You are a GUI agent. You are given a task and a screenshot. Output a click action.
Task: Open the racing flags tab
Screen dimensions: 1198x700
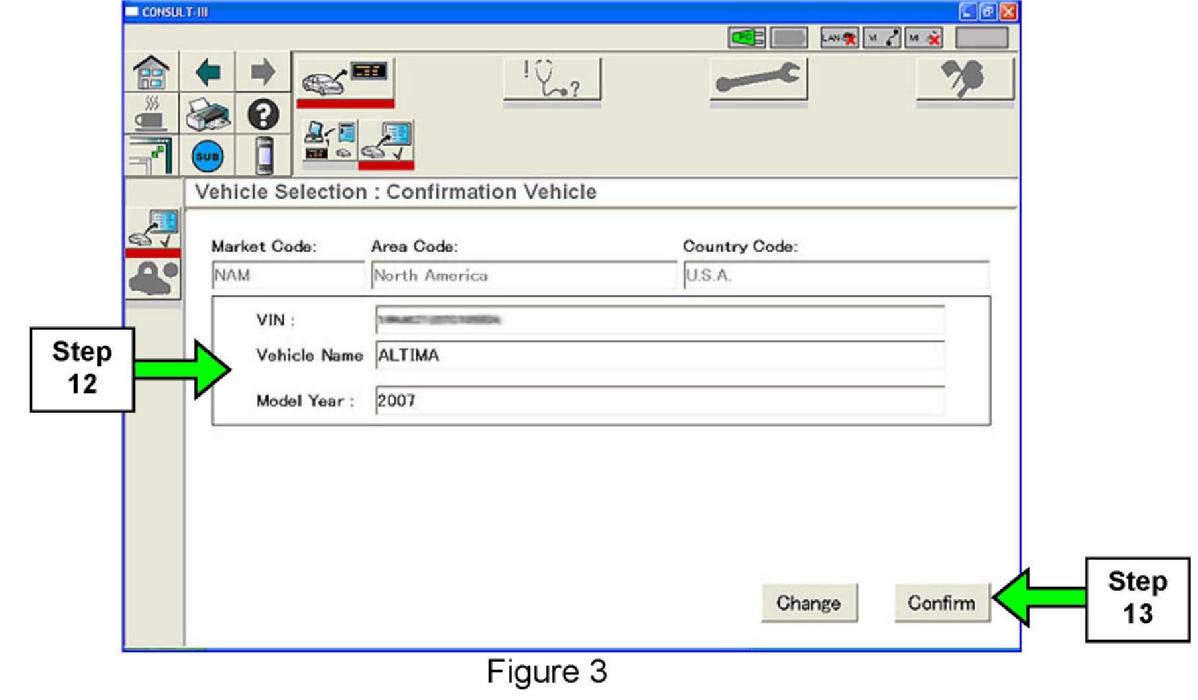(x=964, y=79)
